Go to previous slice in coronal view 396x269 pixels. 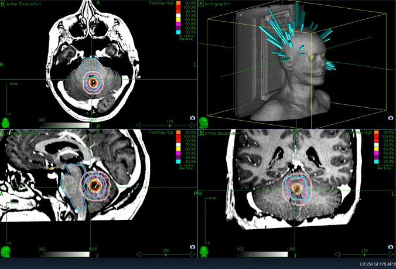click(337, 254)
